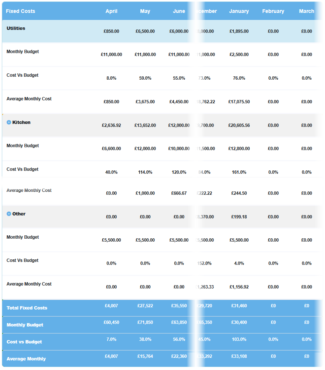325x370 pixels.
Task: Expand the Kitchen row plus icon
Action: pyautogui.click(x=9, y=122)
